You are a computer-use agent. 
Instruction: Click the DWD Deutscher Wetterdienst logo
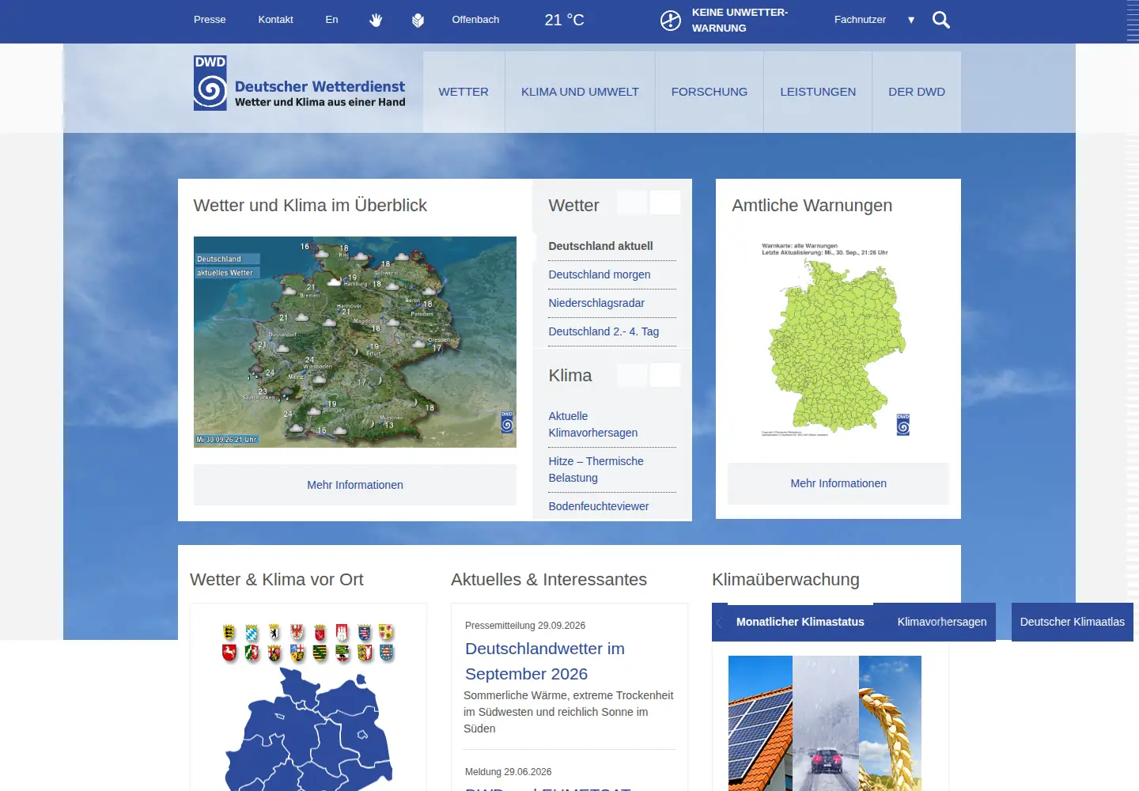coord(299,83)
